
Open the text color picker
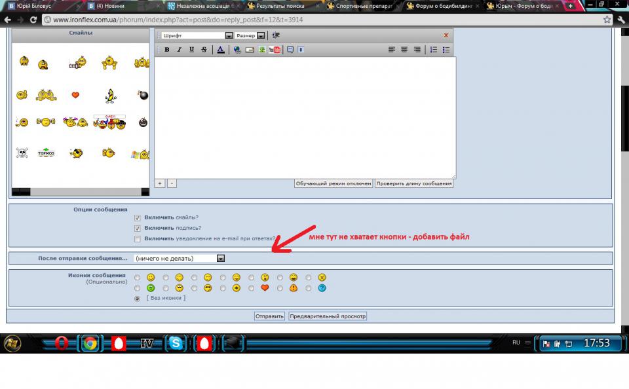point(221,50)
